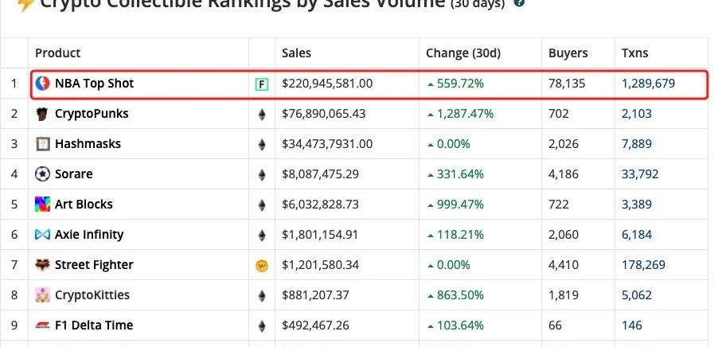Click the NBA Top Shot logo icon
Screen dimensions: 722x347
coord(42,84)
